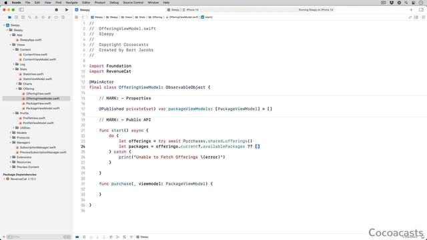Select Sleepy process in debug bar

[142, 237]
